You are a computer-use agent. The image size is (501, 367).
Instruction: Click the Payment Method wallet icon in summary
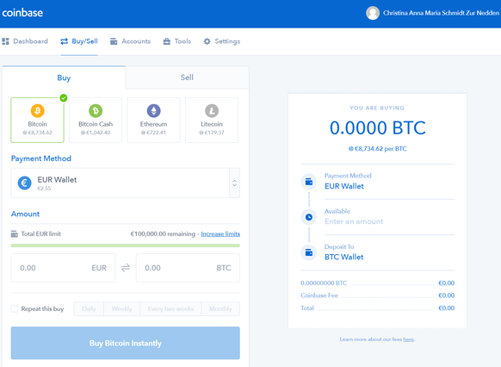pos(309,182)
